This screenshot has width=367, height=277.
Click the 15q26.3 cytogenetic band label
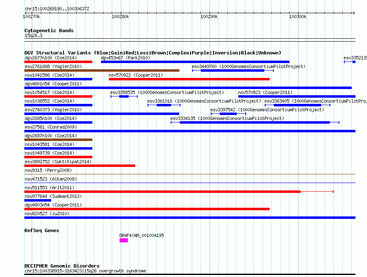pos(33,35)
